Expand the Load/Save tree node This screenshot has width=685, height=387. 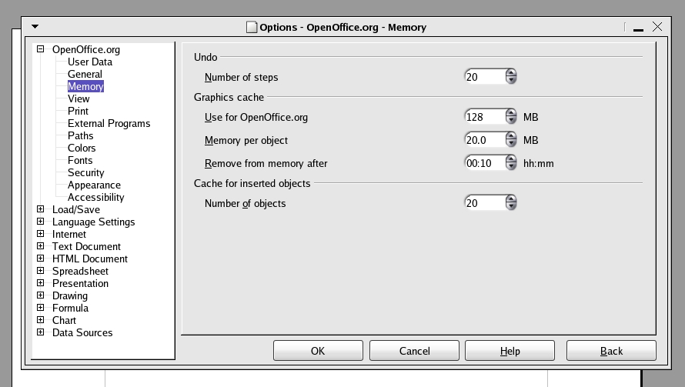[41, 209]
